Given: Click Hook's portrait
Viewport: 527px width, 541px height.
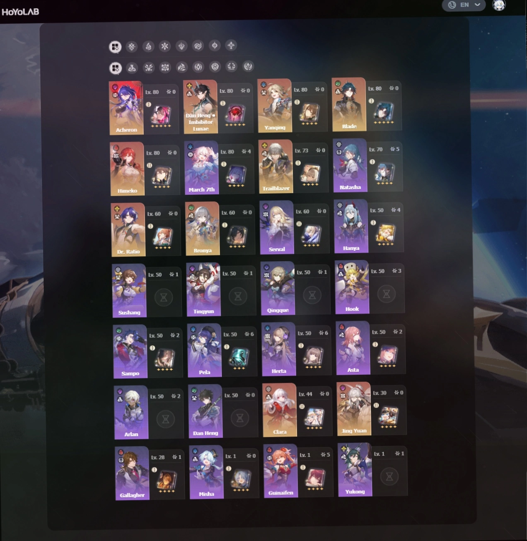Looking at the screenshot, I should pos(352,287).
